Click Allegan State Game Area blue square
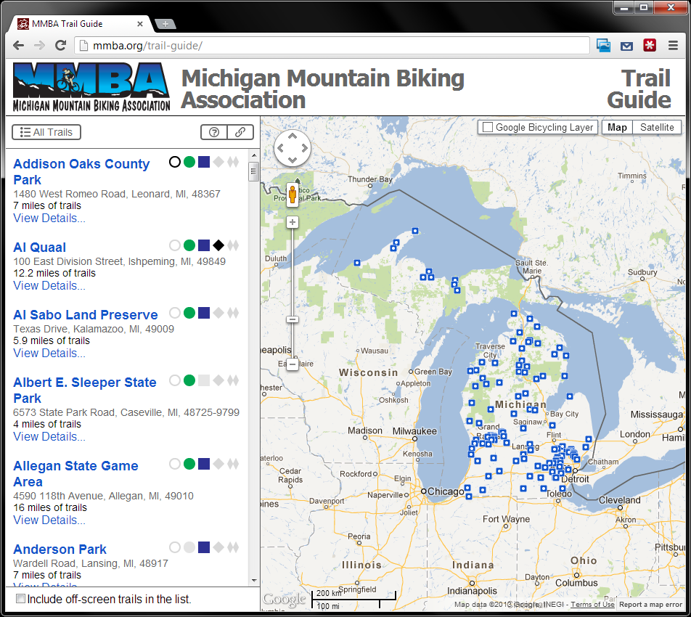This screenshot has height=617, width=691. click(204, 464)
